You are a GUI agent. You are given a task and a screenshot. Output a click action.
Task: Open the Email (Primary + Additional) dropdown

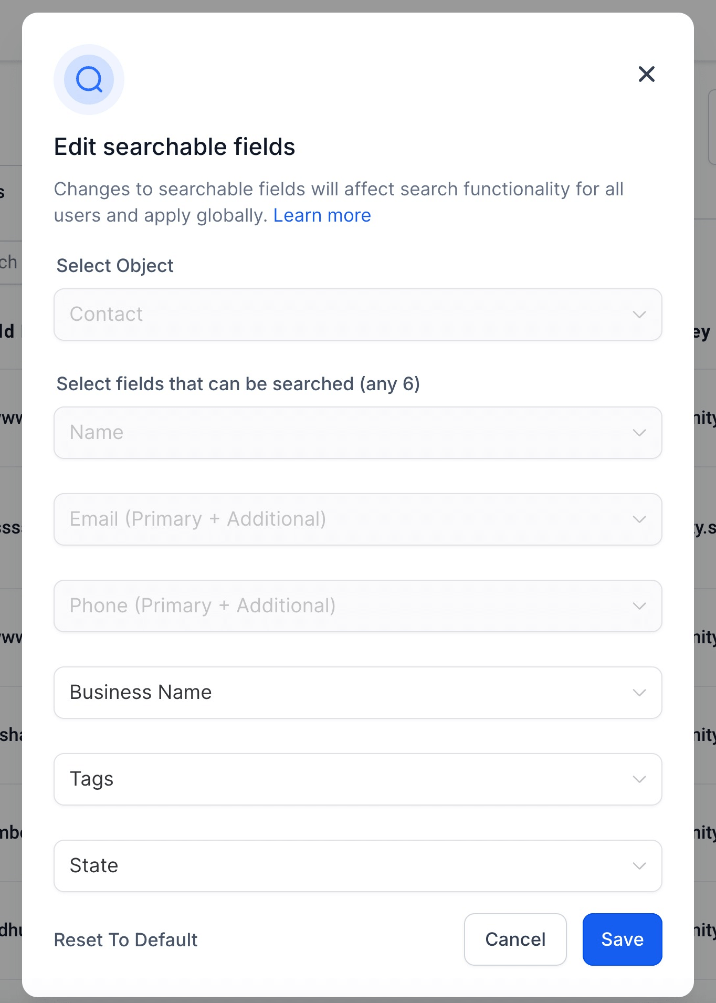tap(357, 519)
